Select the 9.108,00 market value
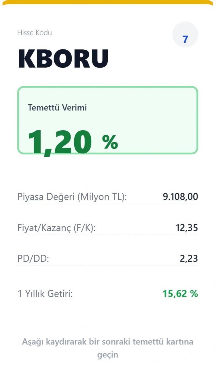 pyautogui.click(x=180, y=197)
